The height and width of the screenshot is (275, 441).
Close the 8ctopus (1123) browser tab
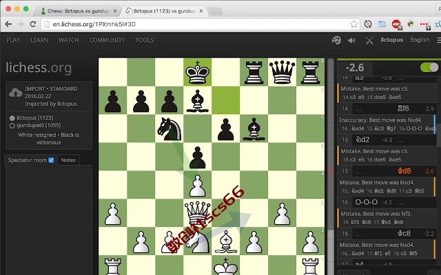201,11
